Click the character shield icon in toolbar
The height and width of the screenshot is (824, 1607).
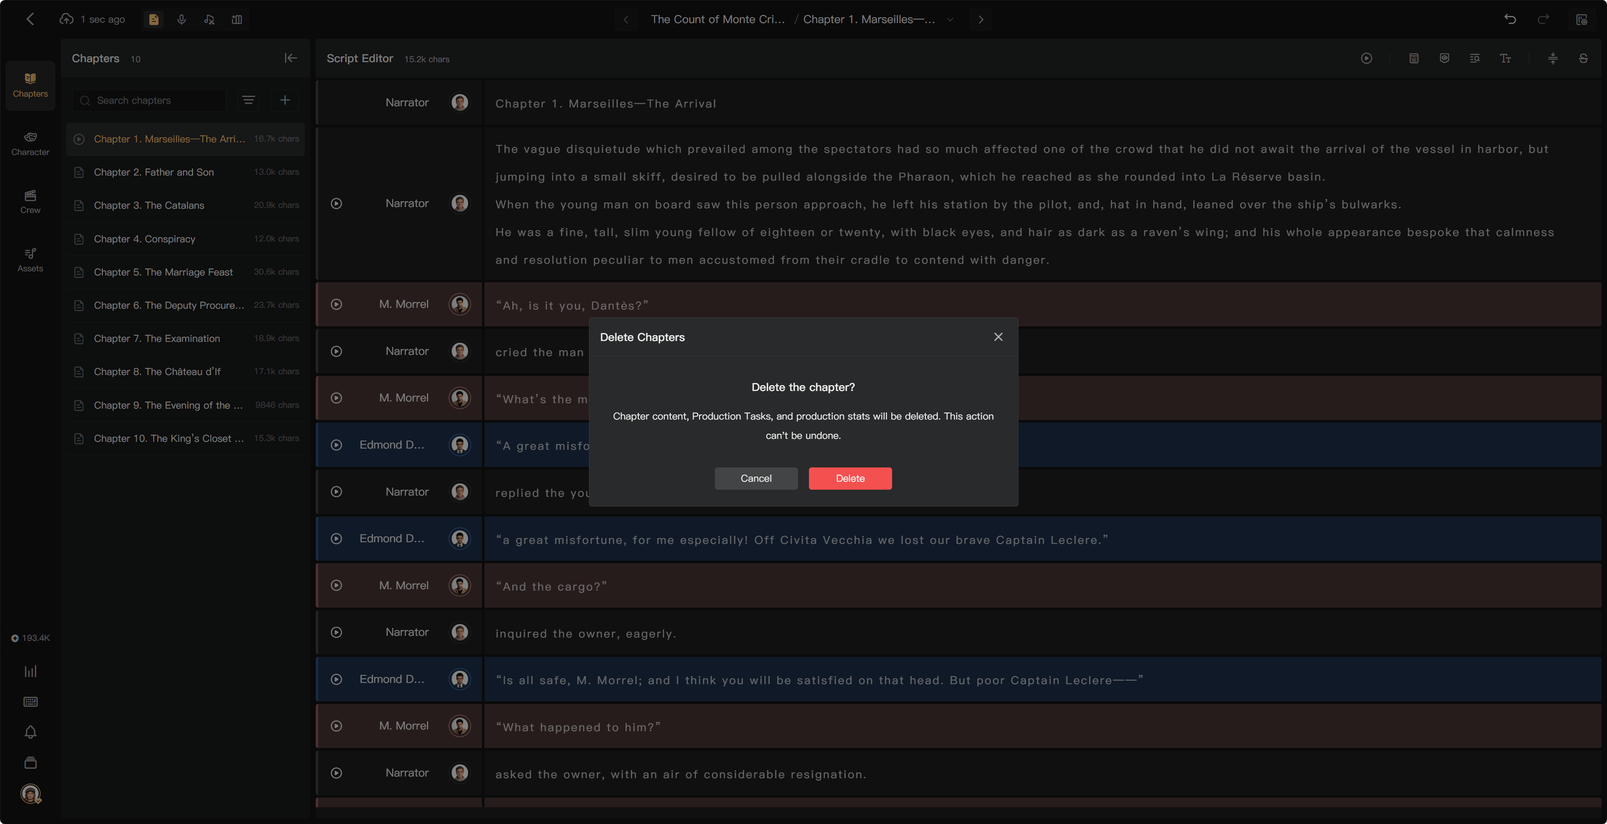(1444, 58)
